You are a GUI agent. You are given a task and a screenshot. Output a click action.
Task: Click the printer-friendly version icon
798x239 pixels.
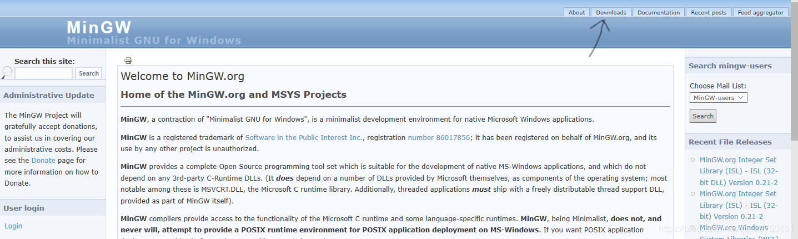(128, 61)
